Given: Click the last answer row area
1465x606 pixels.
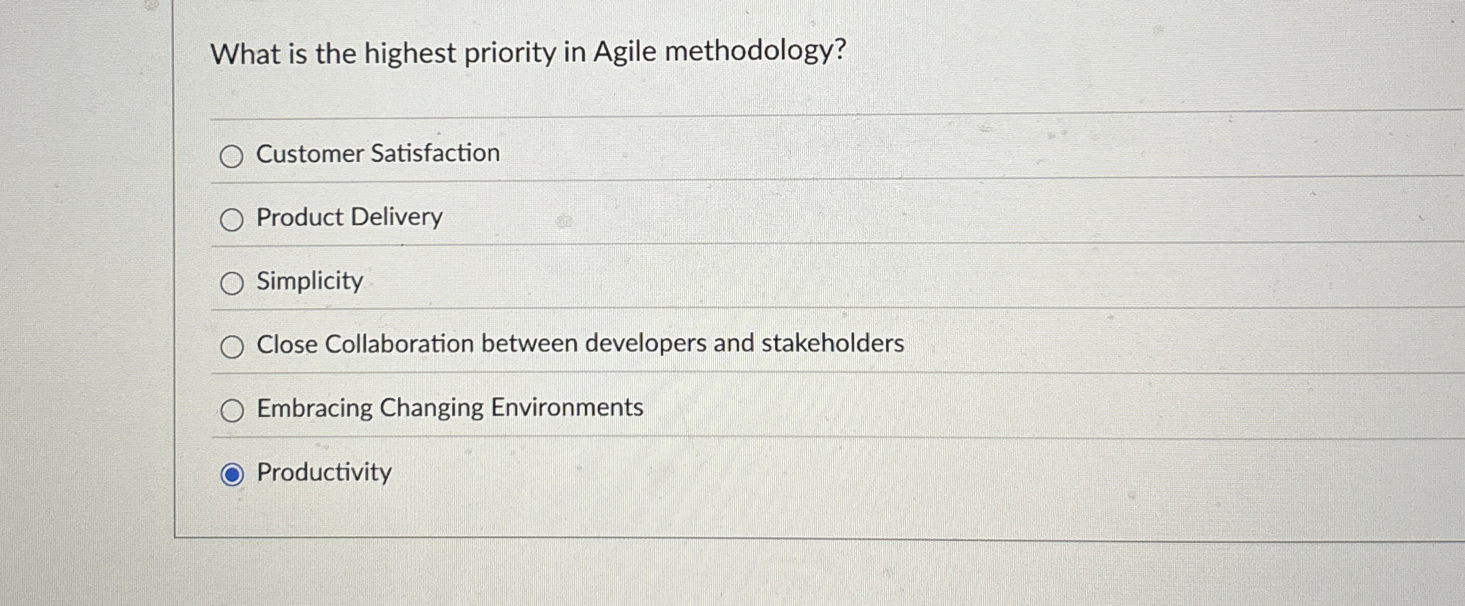Looking at the screenshot, I should (x=746, y=472).
